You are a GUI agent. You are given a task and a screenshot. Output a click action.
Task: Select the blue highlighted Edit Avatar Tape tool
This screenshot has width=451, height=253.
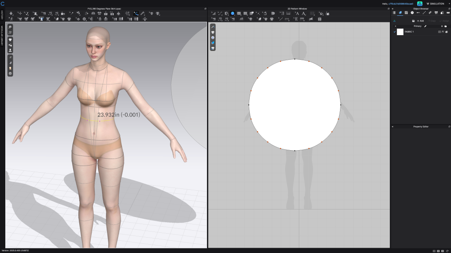click(136, 14)
